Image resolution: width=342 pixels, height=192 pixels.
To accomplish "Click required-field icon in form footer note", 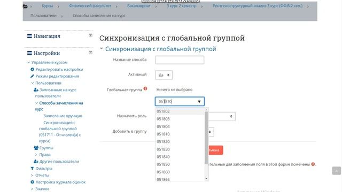I will [313, 164].
